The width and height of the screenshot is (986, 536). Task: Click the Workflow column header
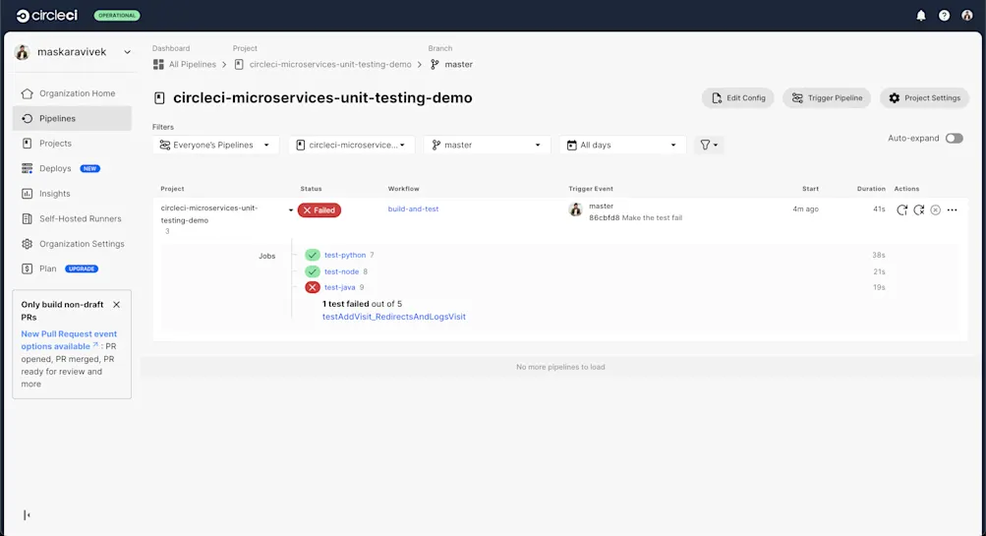[404, 189]
